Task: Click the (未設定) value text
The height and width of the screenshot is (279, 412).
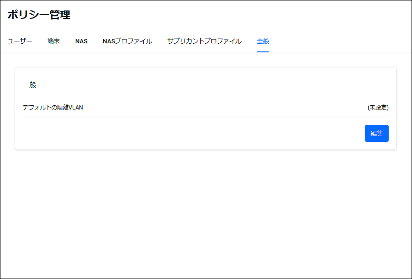Action: tap(378, 108)
